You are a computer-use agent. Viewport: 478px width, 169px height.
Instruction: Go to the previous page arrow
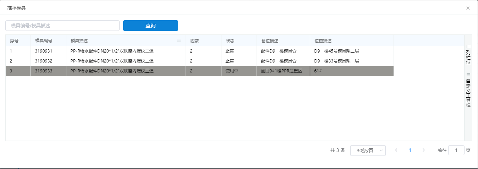click(x=396, y=150)
